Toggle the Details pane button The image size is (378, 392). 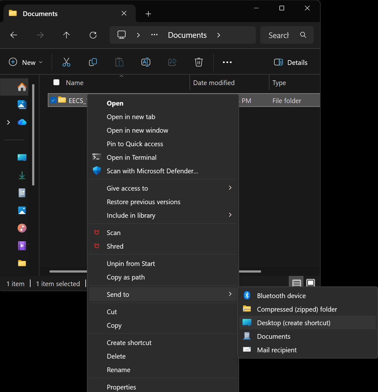click(x=290, y=62)
